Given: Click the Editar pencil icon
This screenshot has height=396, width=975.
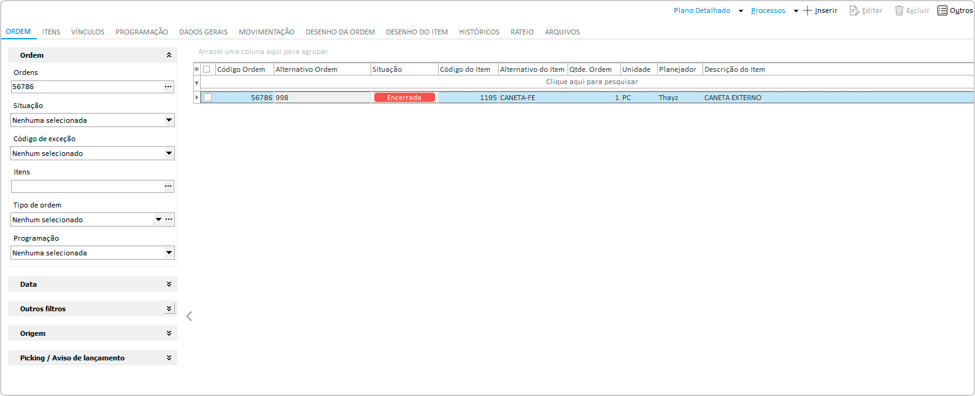Looking at the screenshot, I should [x=854, y=10].
